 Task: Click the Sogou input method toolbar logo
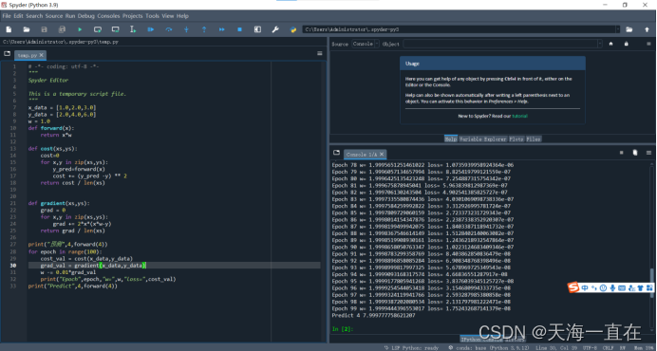(x=573, y=287)
